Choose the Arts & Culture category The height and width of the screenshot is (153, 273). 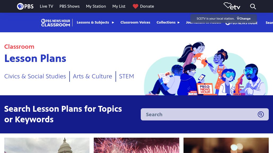[92, 76]
